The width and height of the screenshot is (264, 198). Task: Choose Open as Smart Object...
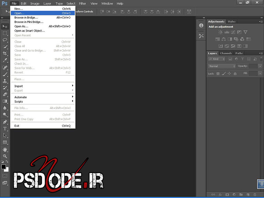pos(43,31)
